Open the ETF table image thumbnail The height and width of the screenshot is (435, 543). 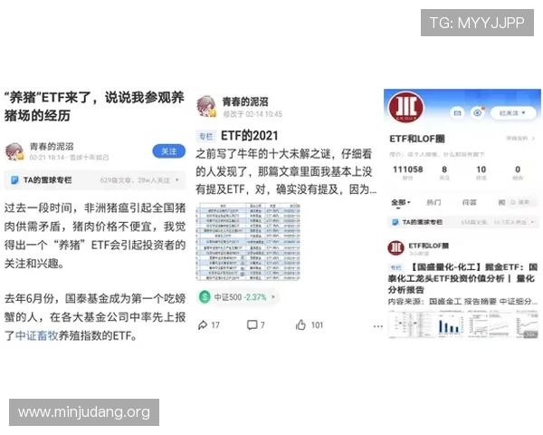click(x=248, y=242)
